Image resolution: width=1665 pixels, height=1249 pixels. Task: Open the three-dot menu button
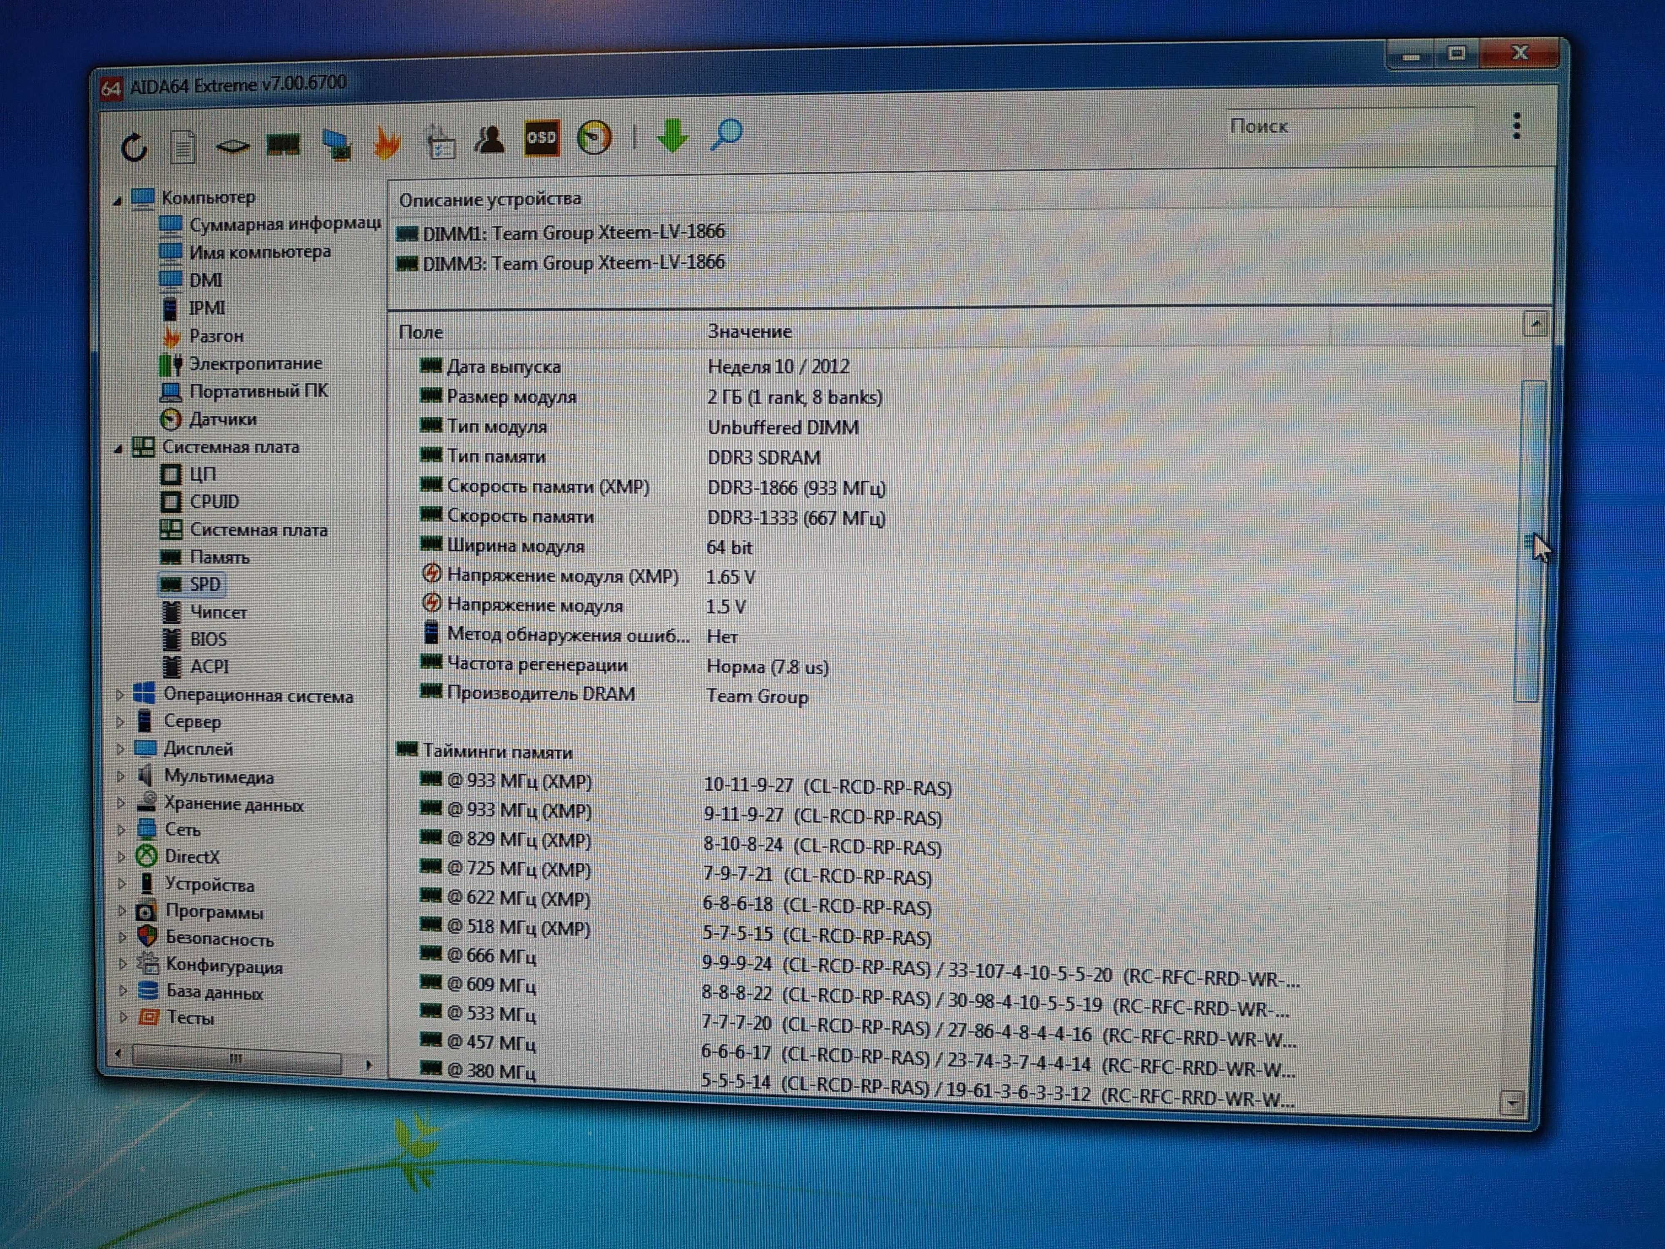point(1516,126)
